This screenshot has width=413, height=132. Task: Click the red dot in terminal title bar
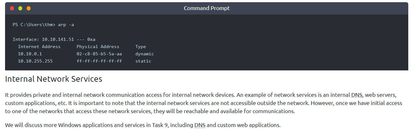point(12,8)
